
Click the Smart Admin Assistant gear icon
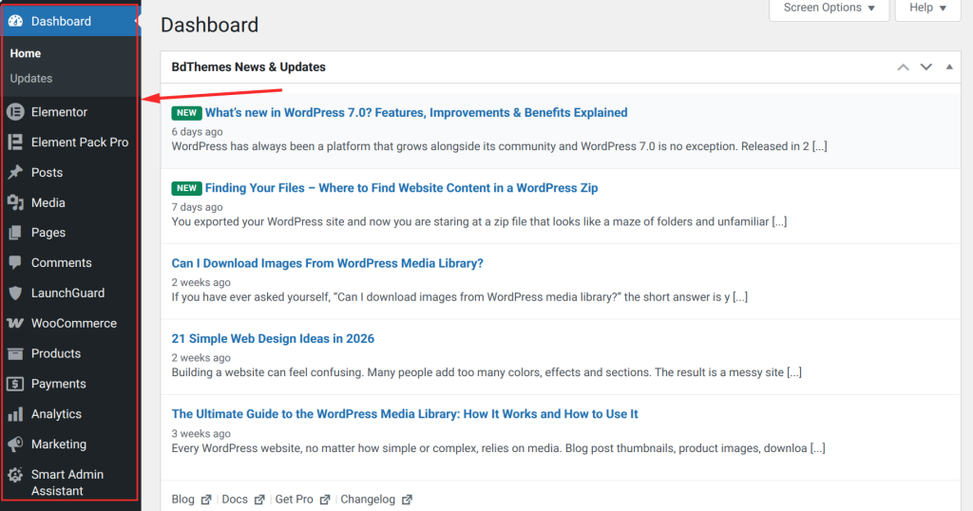coord(15,474)
